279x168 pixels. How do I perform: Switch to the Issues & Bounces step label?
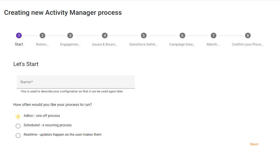[105, 44]
